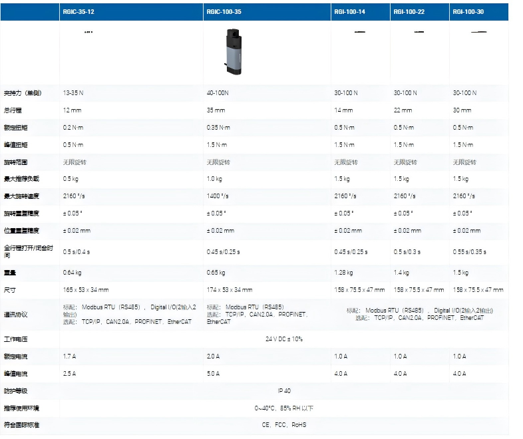Select the 总行程 row label
Viewport: 523px width, 439px height.
pos(13,110)
